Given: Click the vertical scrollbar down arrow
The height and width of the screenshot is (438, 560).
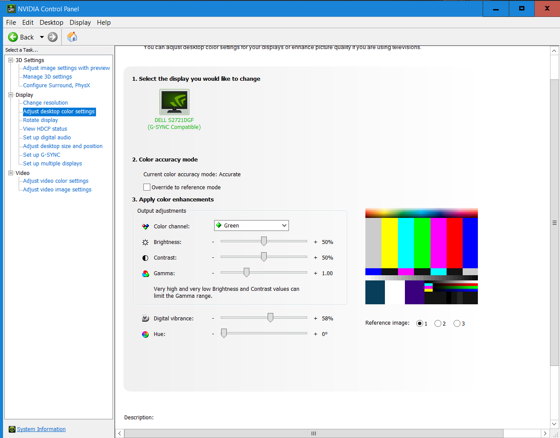Looking at the screenshot, I should [x=554, y=424].
